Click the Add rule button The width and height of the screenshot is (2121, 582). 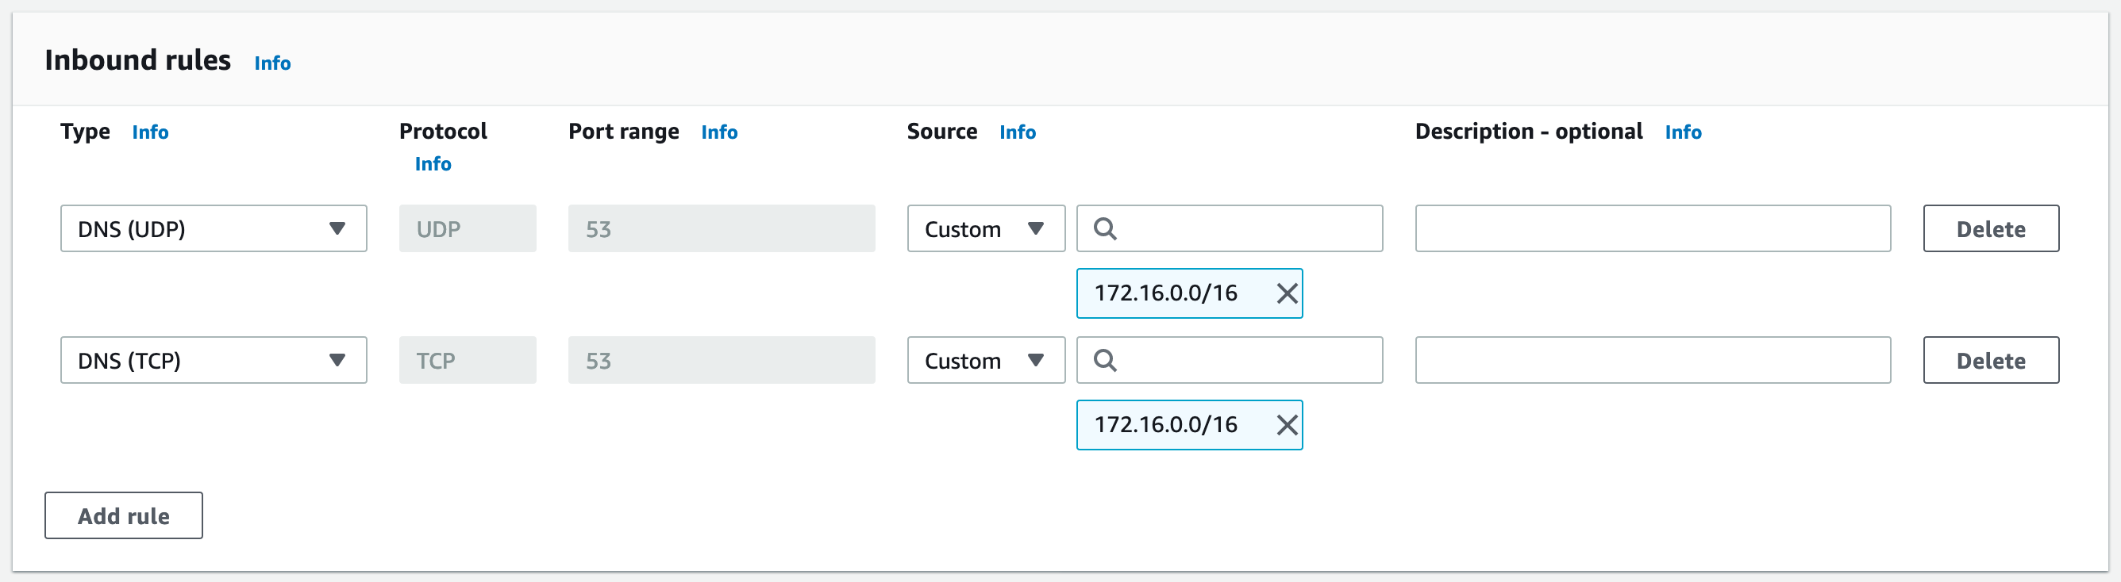point(124,515)
